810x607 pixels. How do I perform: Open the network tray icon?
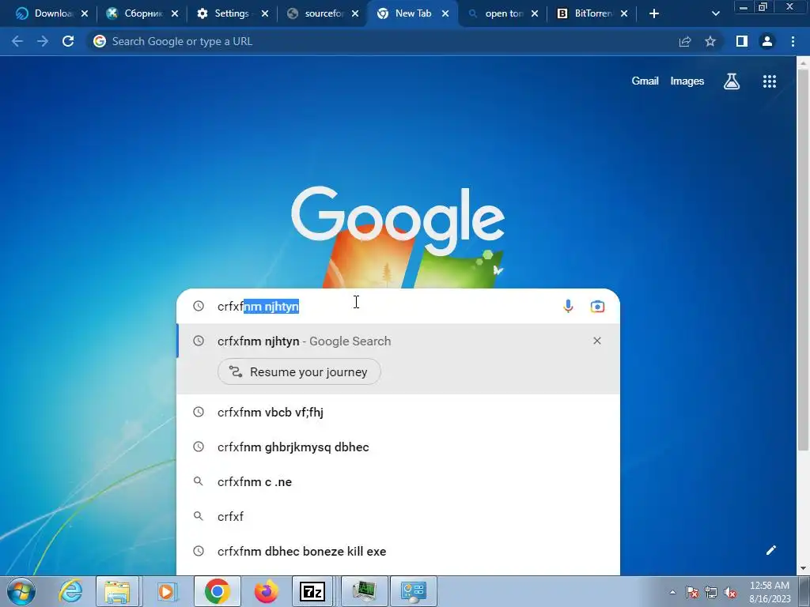[711, 592]
